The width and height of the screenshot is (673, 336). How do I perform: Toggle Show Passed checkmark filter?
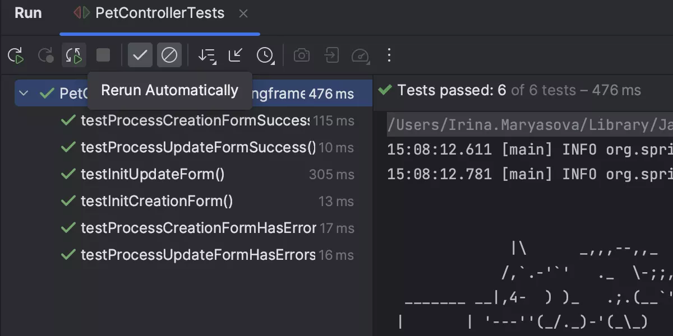click(x=140, y=55)
